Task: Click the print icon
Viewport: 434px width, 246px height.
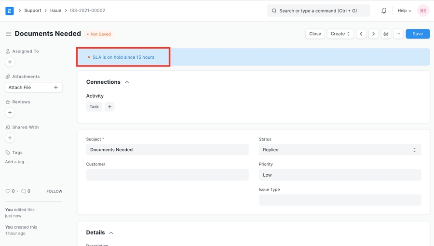Action: tap(386, 34)
